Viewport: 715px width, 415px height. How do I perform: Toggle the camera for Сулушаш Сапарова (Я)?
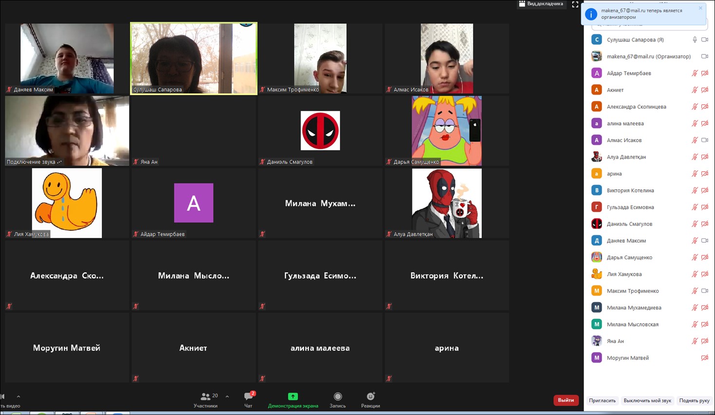tap(705, 40)
